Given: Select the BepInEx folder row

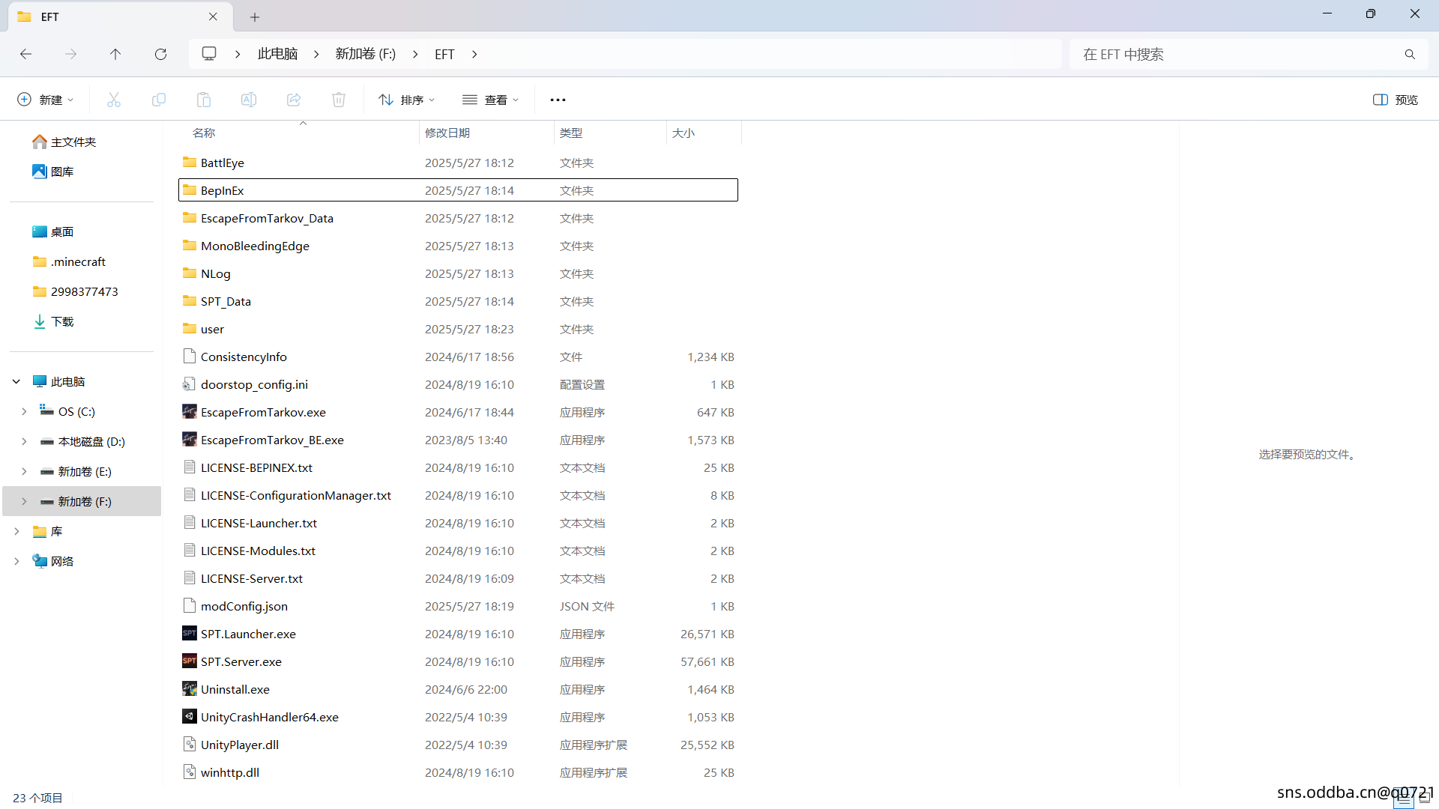Looking at the screenshot, I should [458, 190].
